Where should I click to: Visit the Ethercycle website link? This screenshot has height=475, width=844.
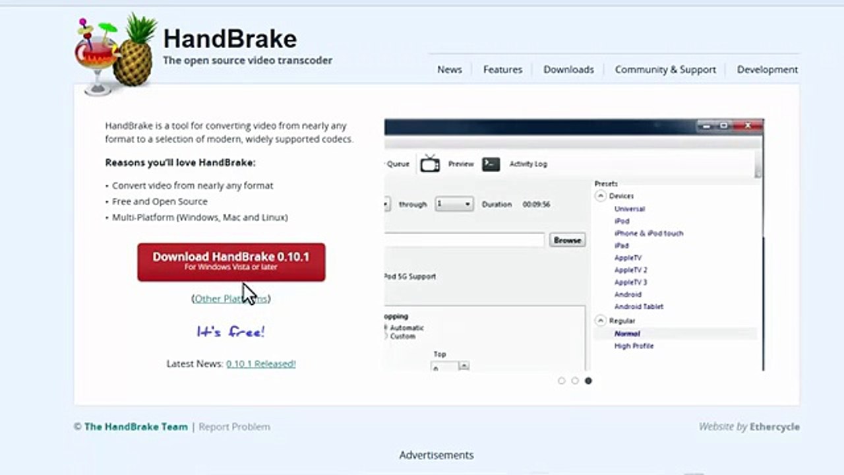775,427
